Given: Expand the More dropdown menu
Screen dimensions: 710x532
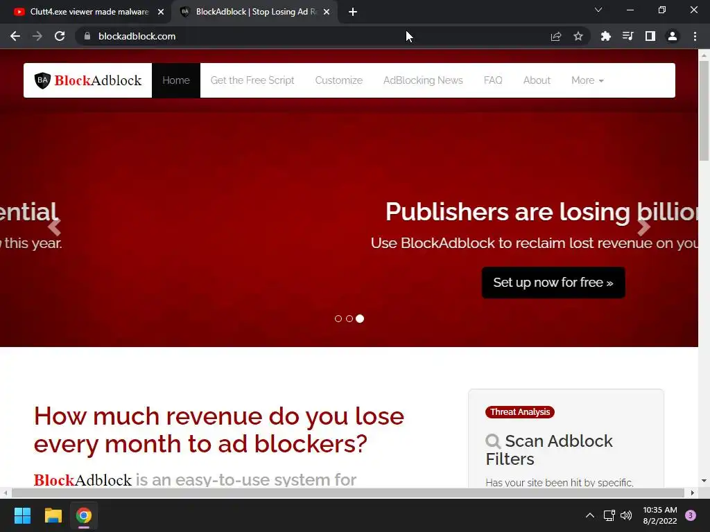Looking at the screenshot, I should pyautogui.click(x=587, y=80).
